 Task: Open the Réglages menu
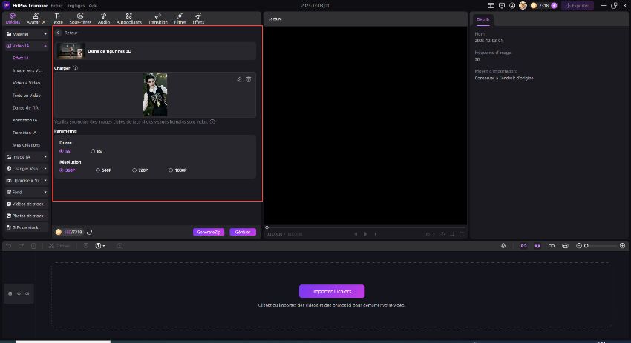click(76, 5)
